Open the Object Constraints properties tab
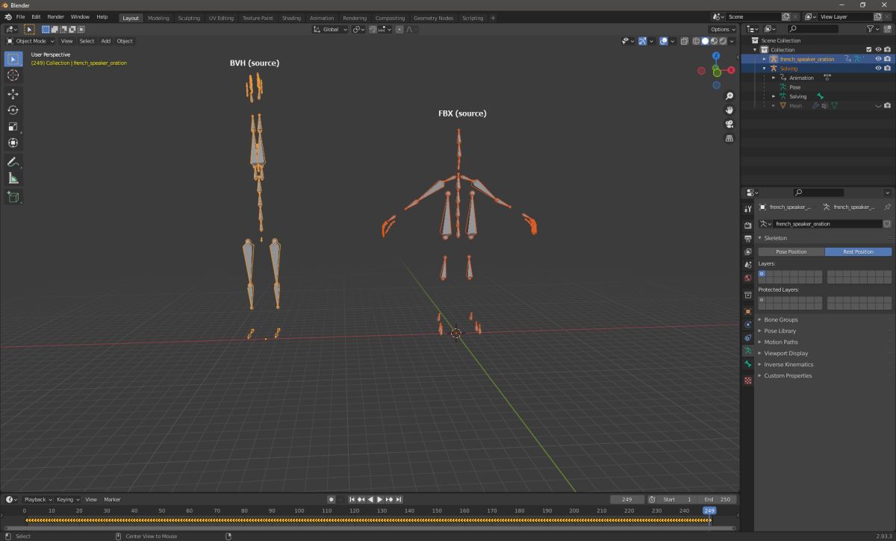 point(747,337)
